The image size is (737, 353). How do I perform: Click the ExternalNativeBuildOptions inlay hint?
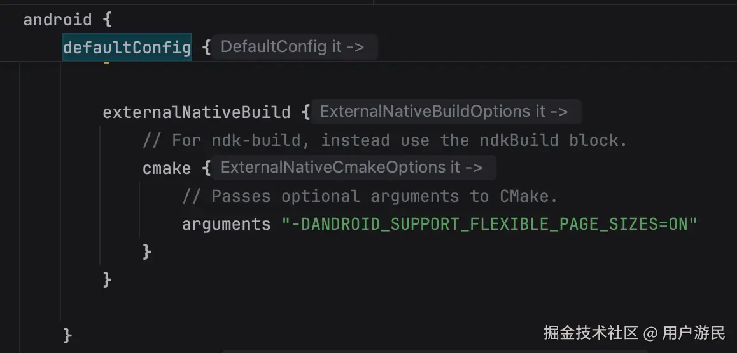pyautogui.click(x=443, y=112)
